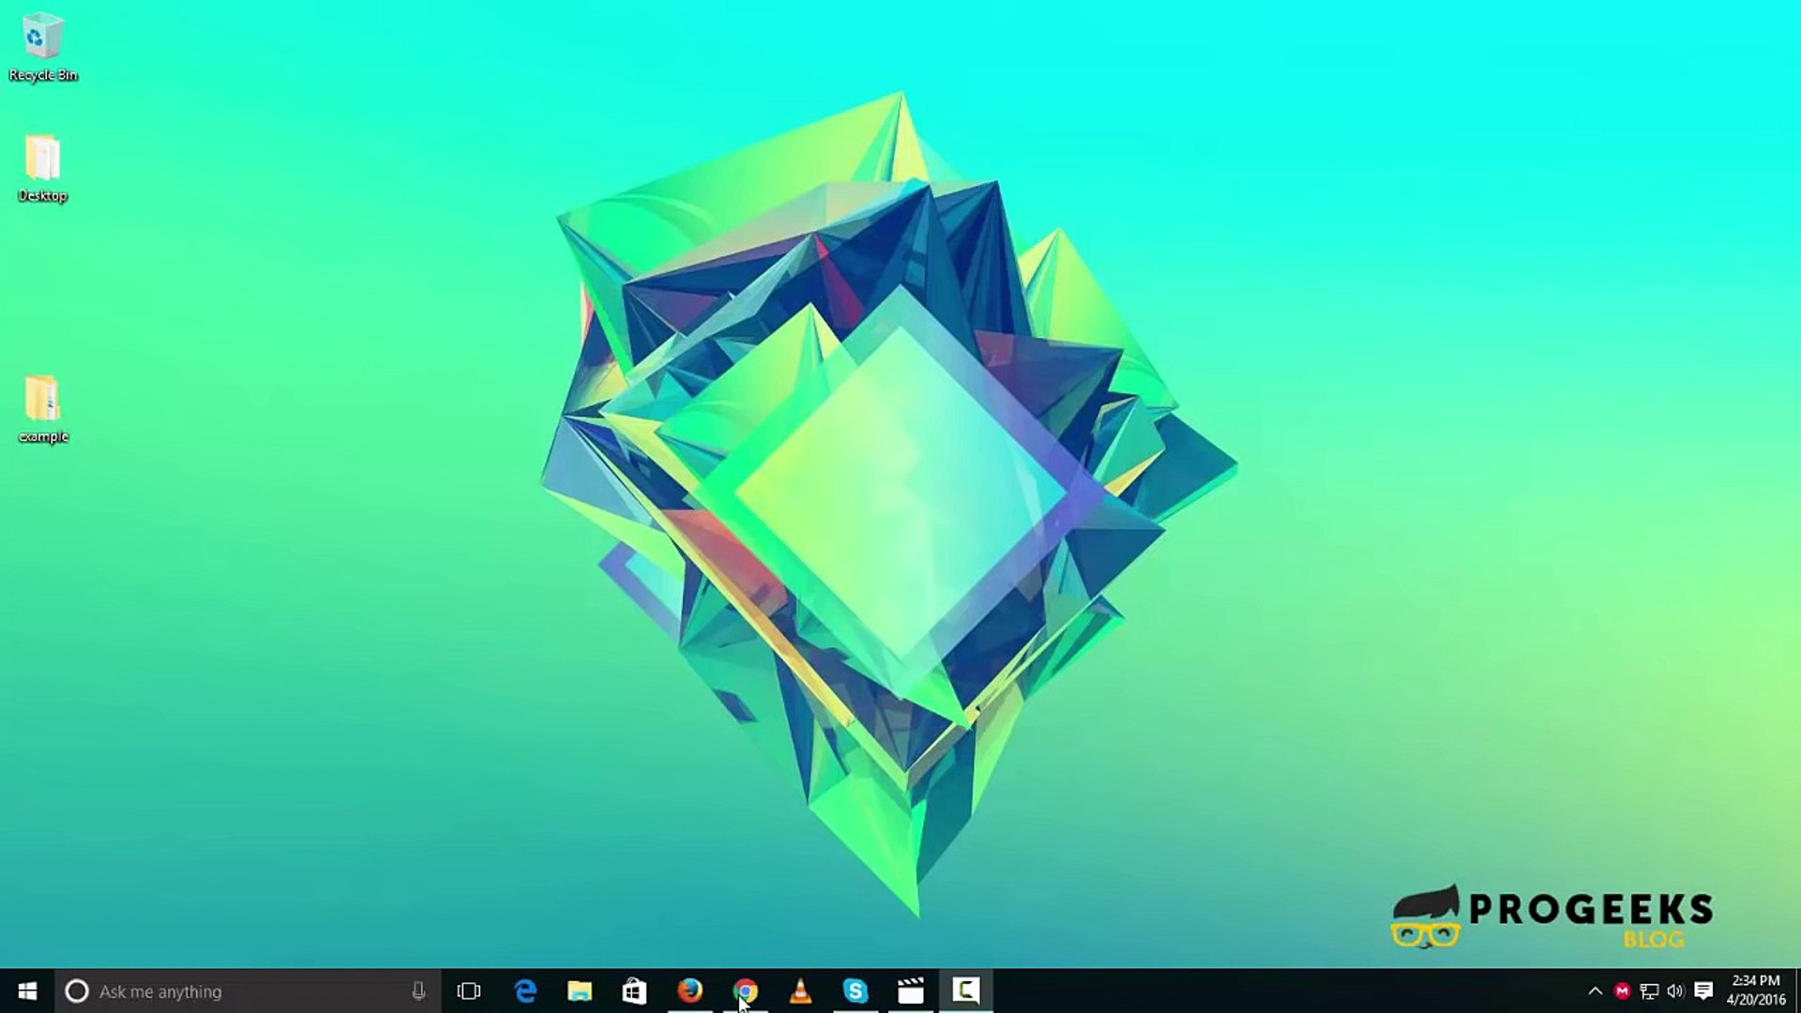The width and height of the screenshot is (1801, 1013).
Task: Open the clapperboard video app in taskbar
Action: pos(910,990)
